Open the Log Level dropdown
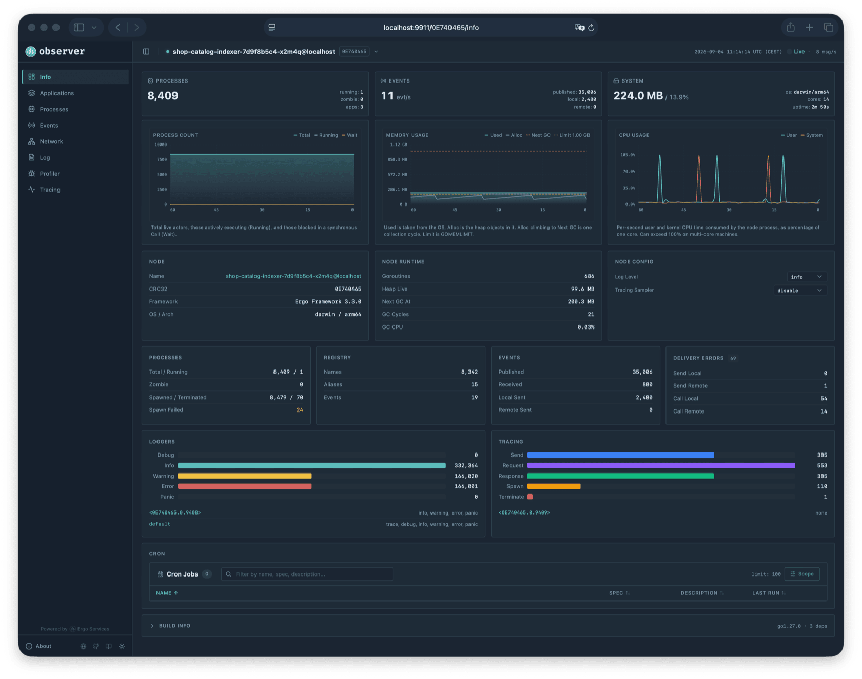This screenshot has width=862, height=679. point(807,277)
